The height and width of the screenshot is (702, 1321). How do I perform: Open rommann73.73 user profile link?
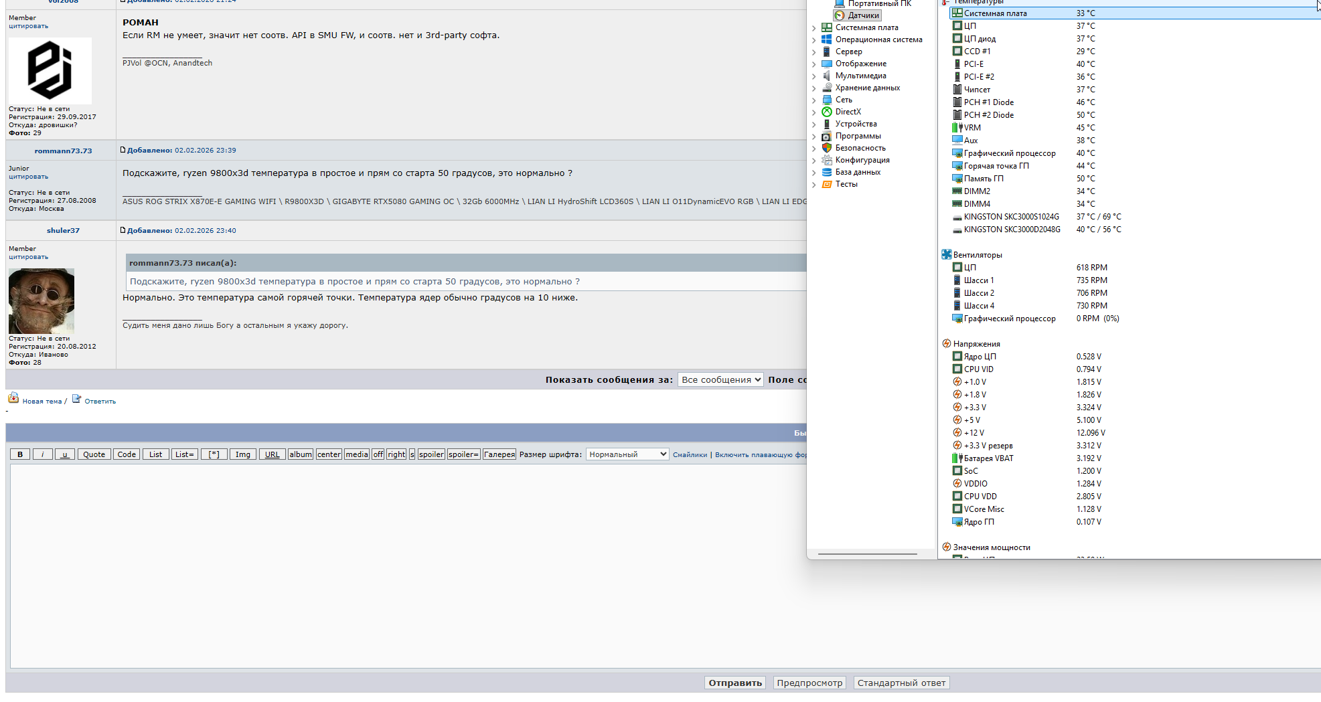63,151
